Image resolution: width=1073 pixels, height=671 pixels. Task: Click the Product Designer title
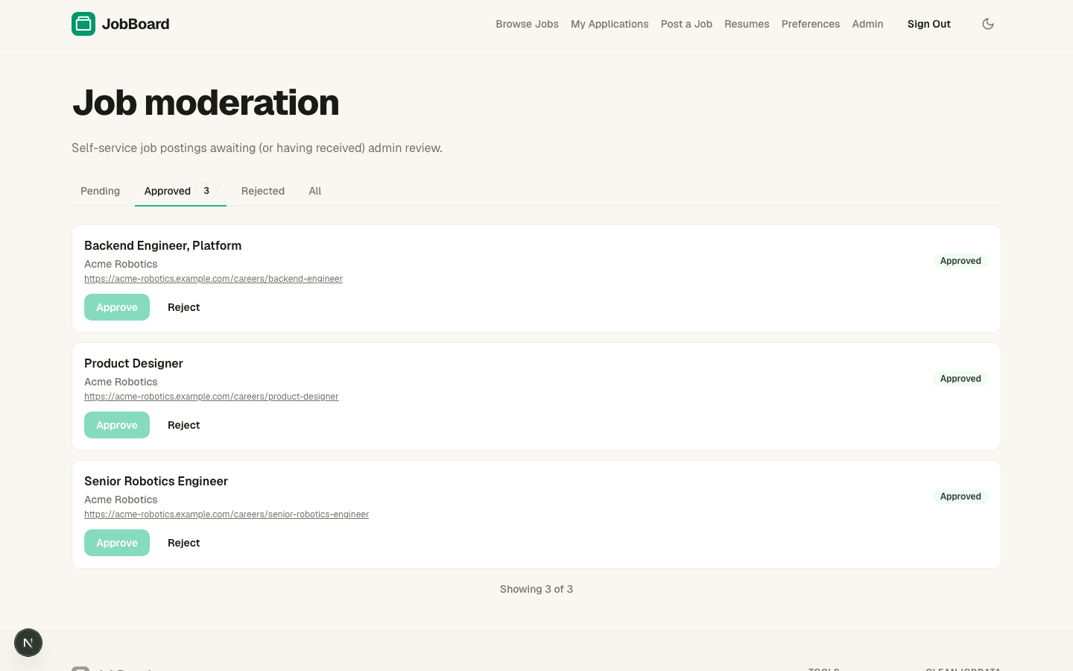click(x=133, y=363)
